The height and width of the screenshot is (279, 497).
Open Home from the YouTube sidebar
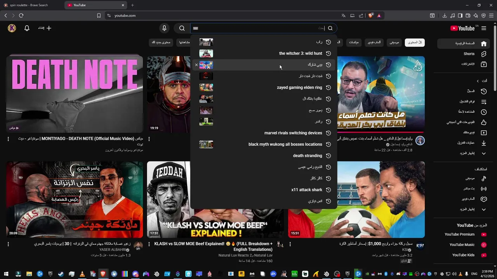tap(463, 43)
